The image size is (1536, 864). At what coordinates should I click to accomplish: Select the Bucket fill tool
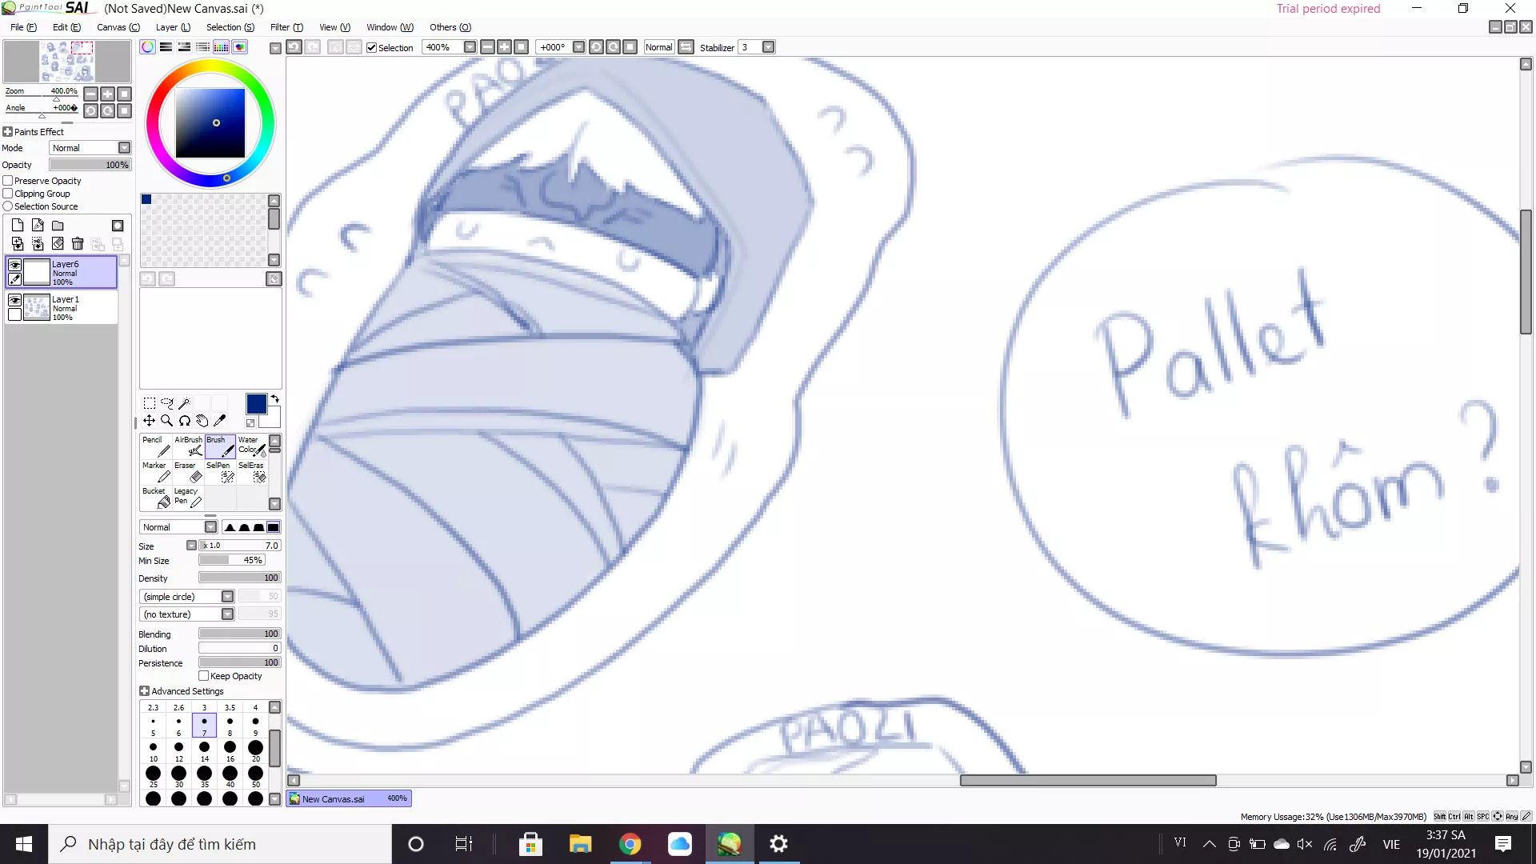click(x=155, y=498)
